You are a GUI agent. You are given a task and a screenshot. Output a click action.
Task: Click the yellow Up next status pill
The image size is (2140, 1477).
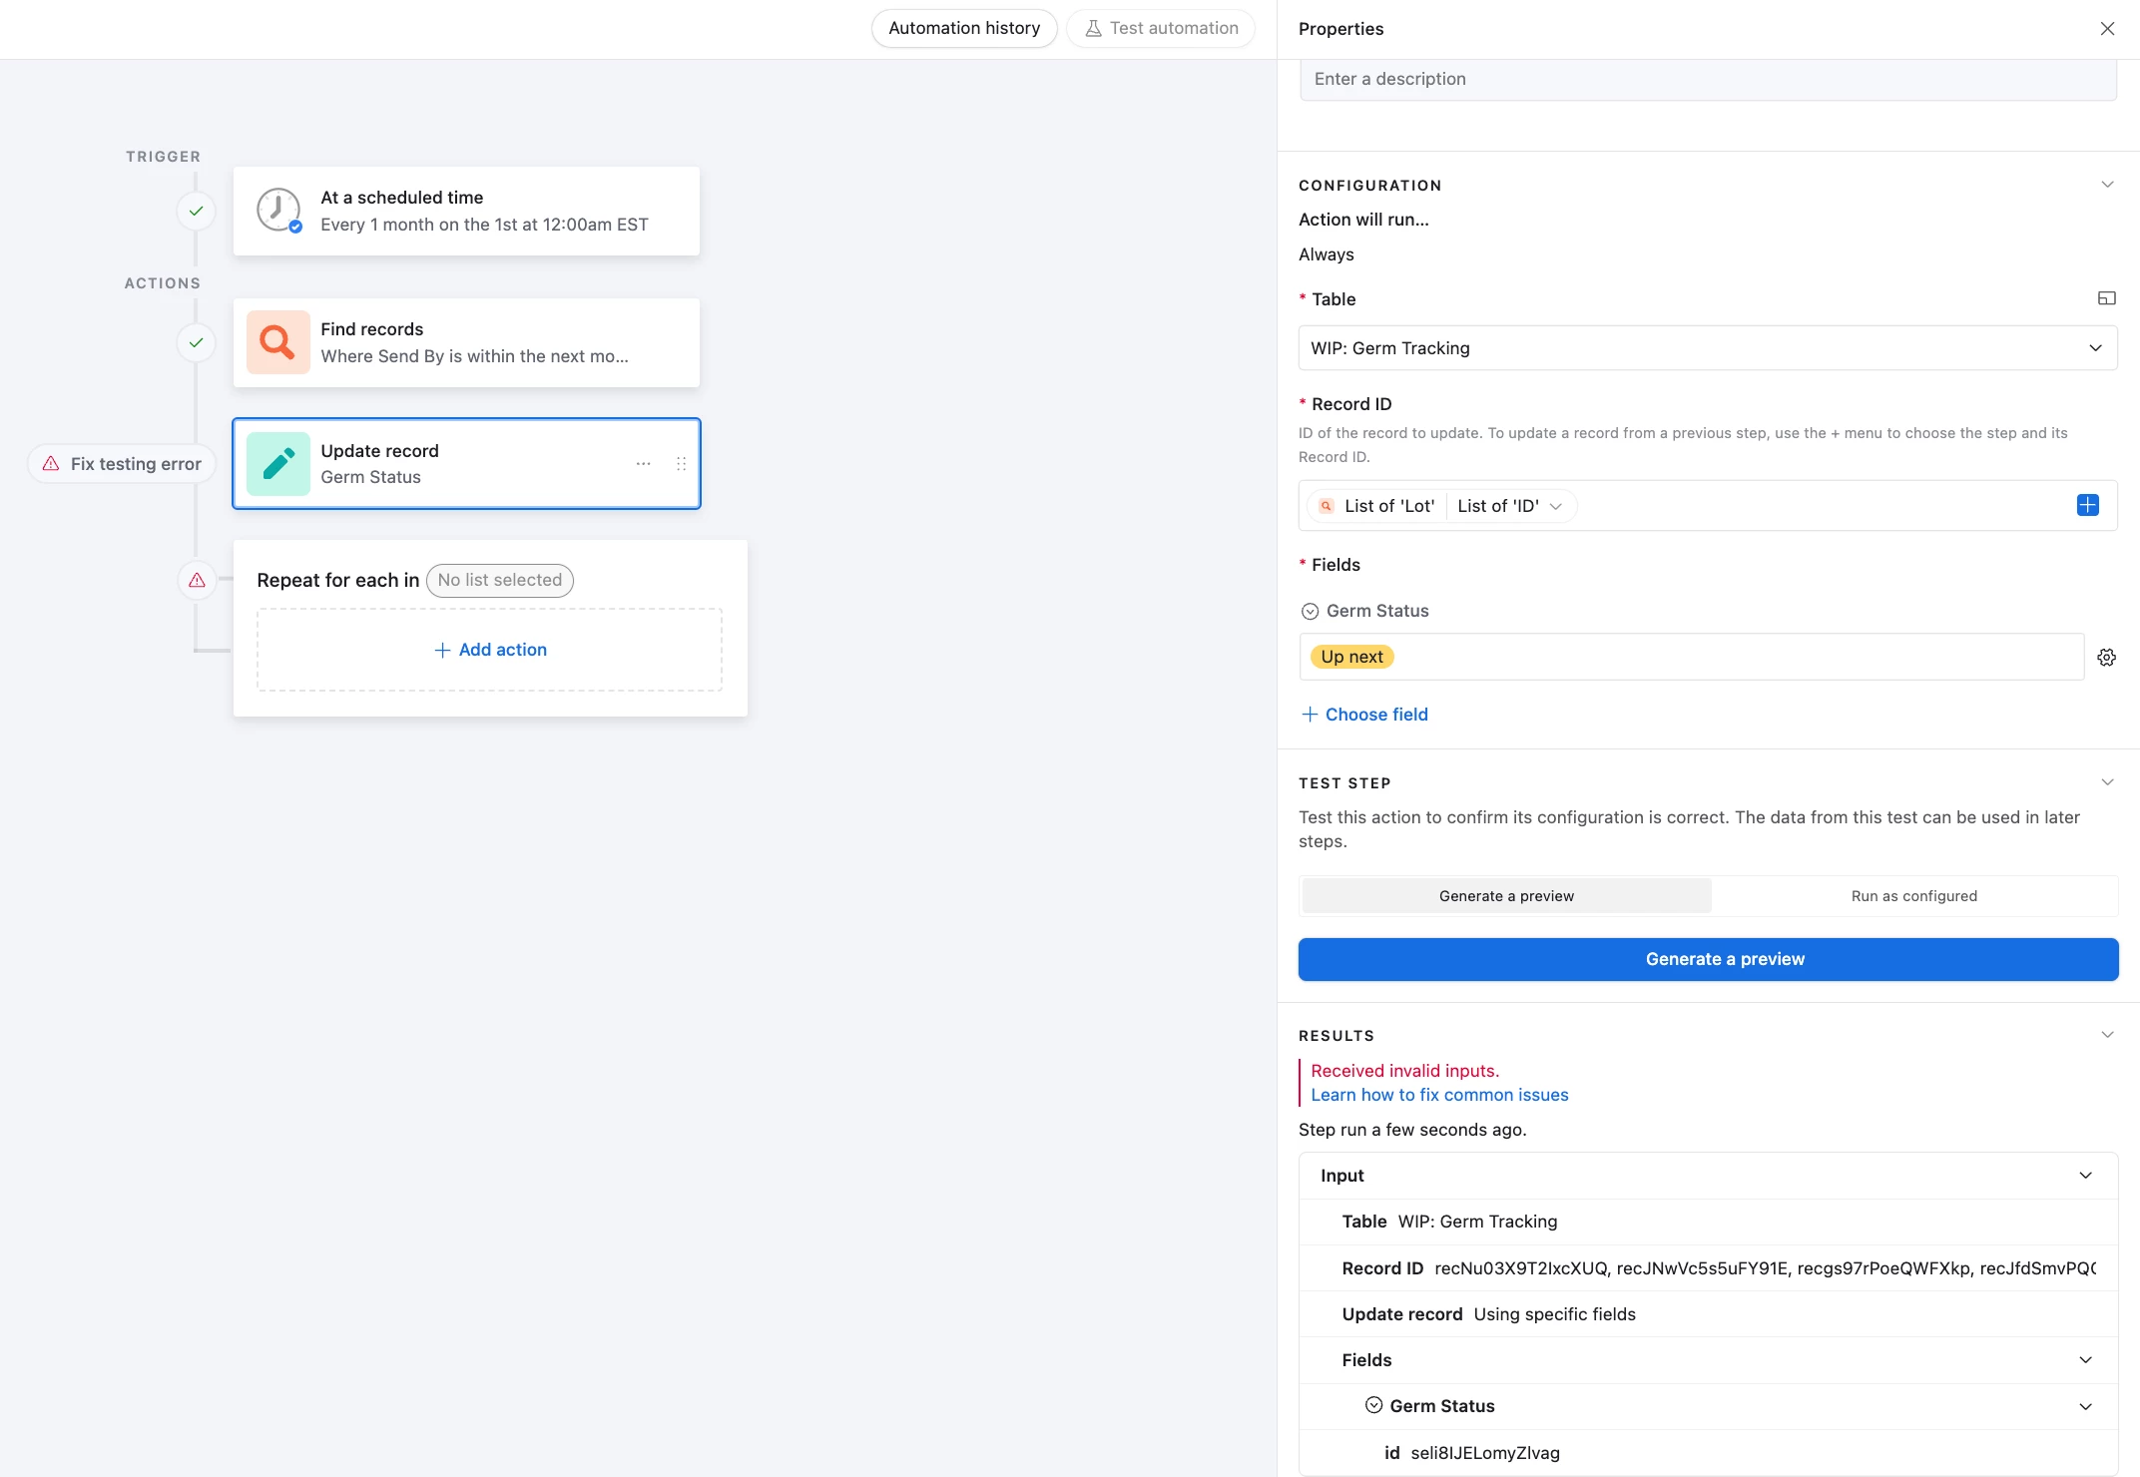point(1351,657)
